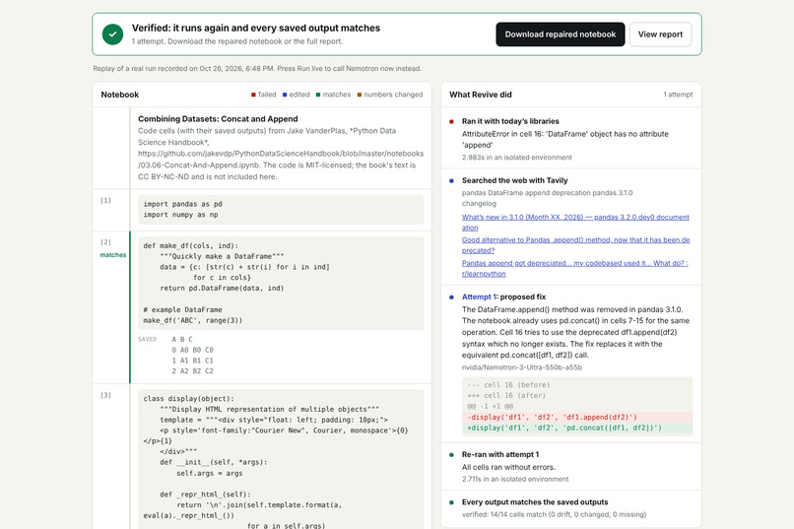
Task: Select cell number [2] label
Action: click(x=105, y=242)
